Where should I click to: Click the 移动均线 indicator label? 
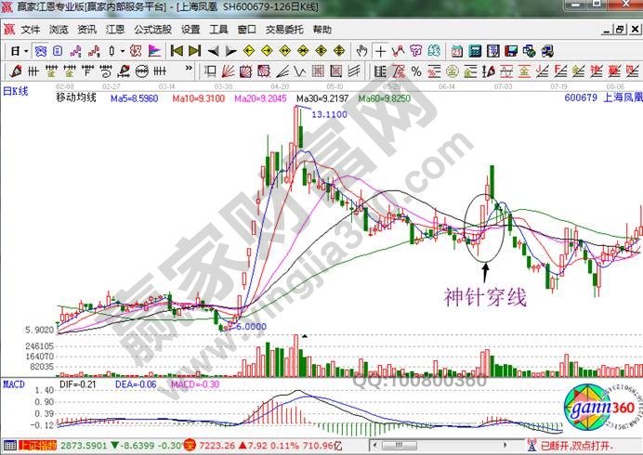(76, 97)
